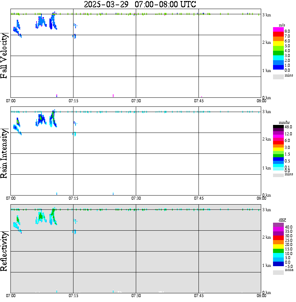
Task: Click the '4.0' value in the m/s legend
Action: [x=287, y=51]
